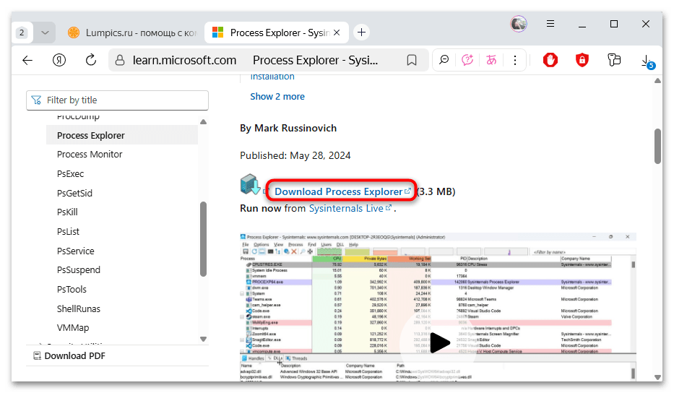Click the Show 2 more link
Image resolution: width=674 pixels, height=393 pixels.
(x=277, y=97)
